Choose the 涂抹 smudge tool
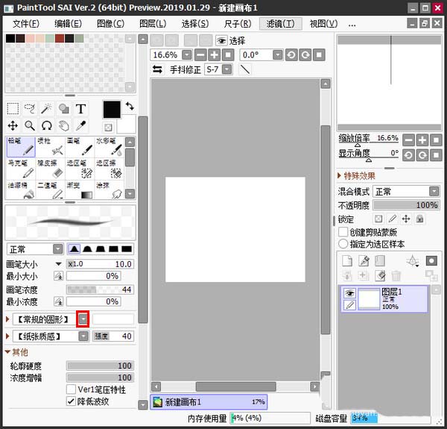 (x=110, y=190)
